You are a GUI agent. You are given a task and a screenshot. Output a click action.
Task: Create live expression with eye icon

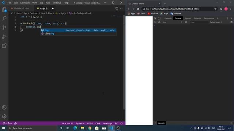click(x=186, y=22)
